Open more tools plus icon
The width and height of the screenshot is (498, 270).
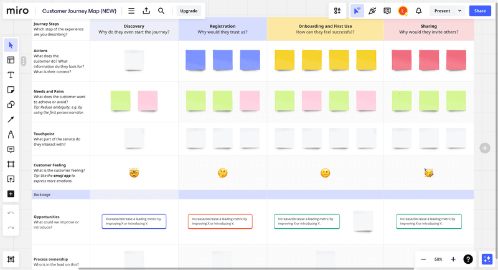pos(11,194)
